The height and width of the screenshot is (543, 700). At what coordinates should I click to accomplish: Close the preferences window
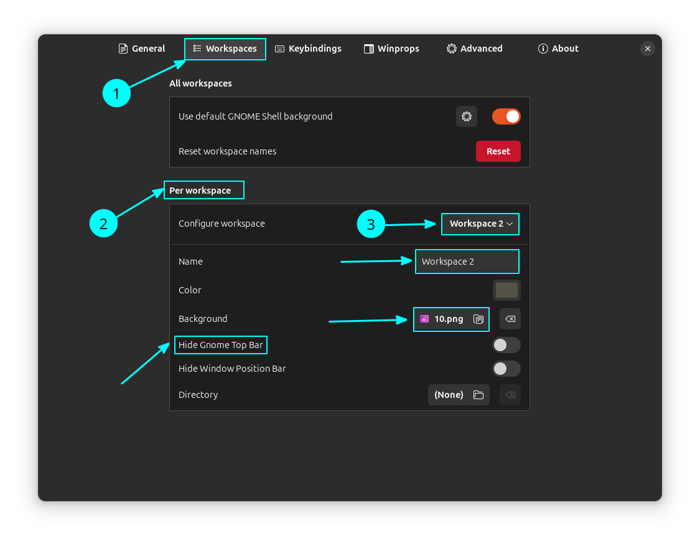pos(647,49)
